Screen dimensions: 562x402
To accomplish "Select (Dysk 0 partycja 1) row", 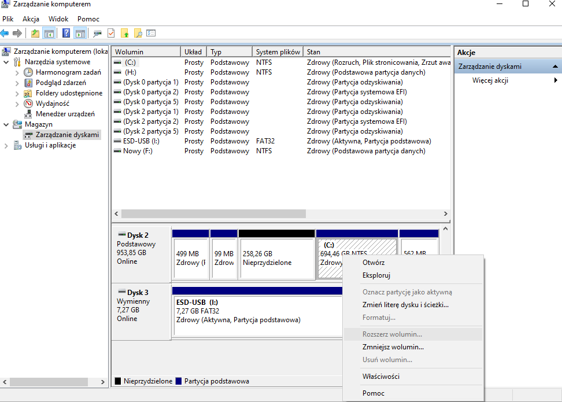I will 282,82.
